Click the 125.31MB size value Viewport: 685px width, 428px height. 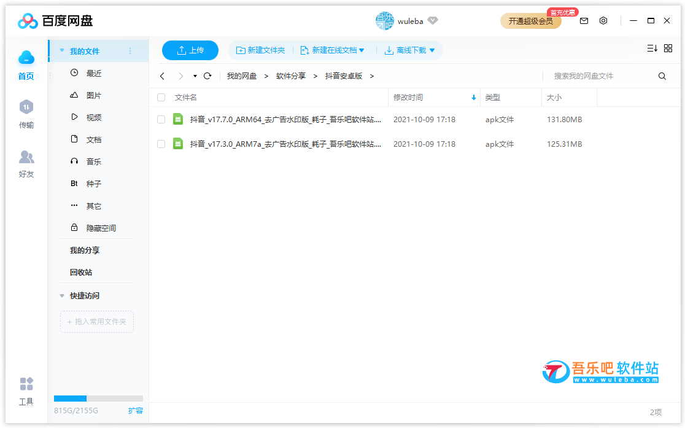click(x=565, y=144)
